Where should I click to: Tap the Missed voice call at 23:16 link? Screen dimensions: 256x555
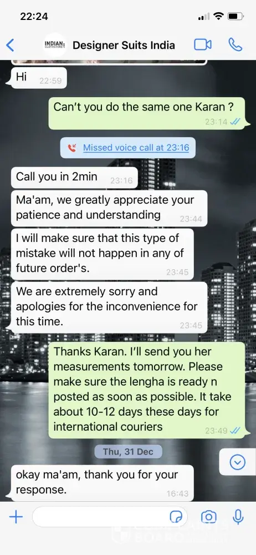[x=136, y=148]
